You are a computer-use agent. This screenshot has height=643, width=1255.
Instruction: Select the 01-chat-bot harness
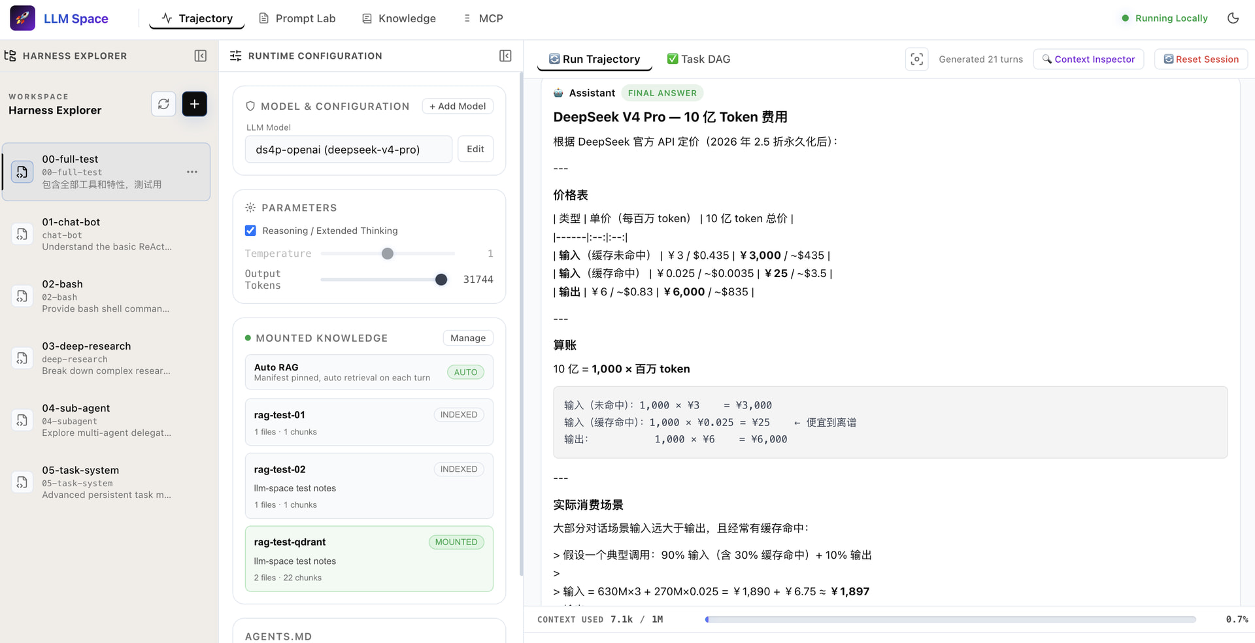click(x=106, y=234)
